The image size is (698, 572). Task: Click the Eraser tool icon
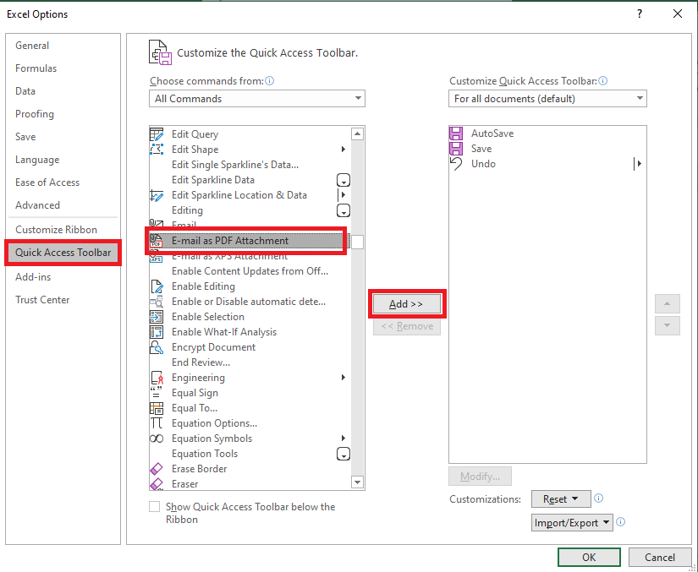157,483
